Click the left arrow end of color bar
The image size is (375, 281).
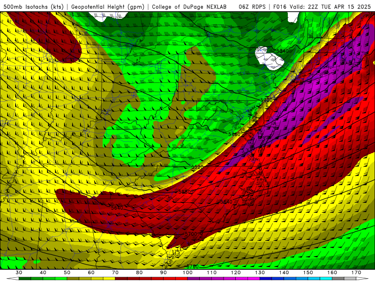(x=13, y=279)
